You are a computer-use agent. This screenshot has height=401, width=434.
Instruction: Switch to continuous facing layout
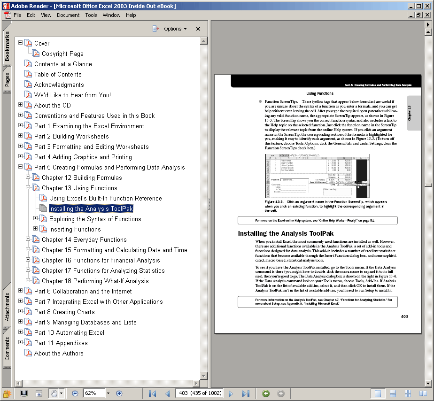[408, 393]
